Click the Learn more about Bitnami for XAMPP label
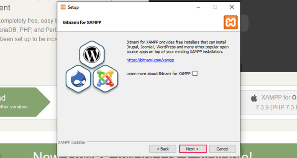The image size is (297, 158). click(x=159, y=74)
